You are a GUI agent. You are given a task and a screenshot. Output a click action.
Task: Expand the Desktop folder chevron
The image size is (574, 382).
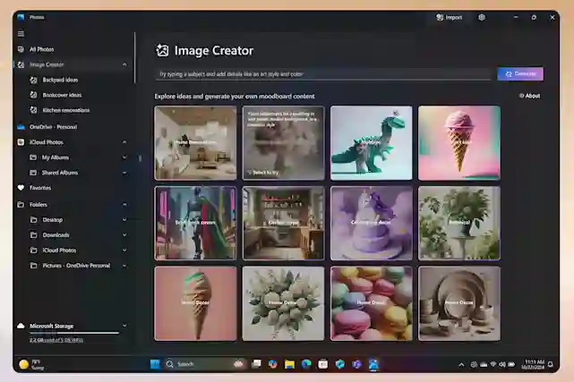(x=124, y=220)
